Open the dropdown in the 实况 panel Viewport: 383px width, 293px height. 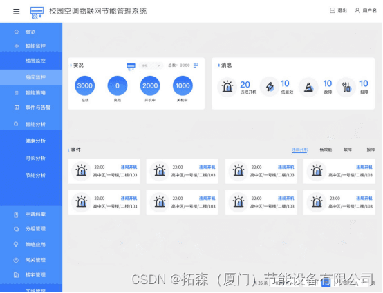pos(151,65)
